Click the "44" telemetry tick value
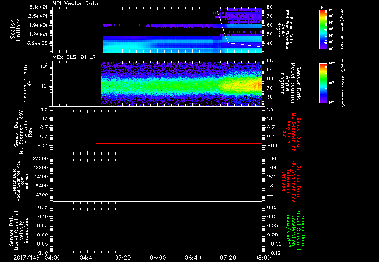The image size is (379, 262). [270, 195]
